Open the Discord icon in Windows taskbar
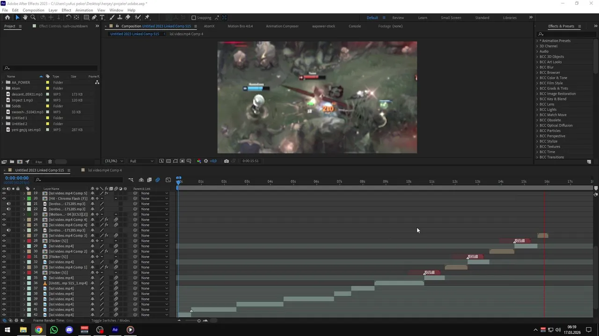 69,330
